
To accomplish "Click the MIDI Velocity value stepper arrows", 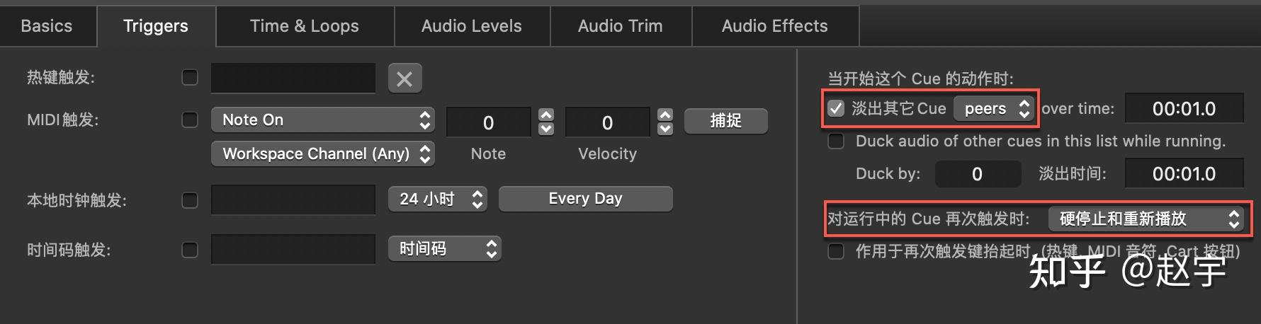I will click(x=665, y=122).
